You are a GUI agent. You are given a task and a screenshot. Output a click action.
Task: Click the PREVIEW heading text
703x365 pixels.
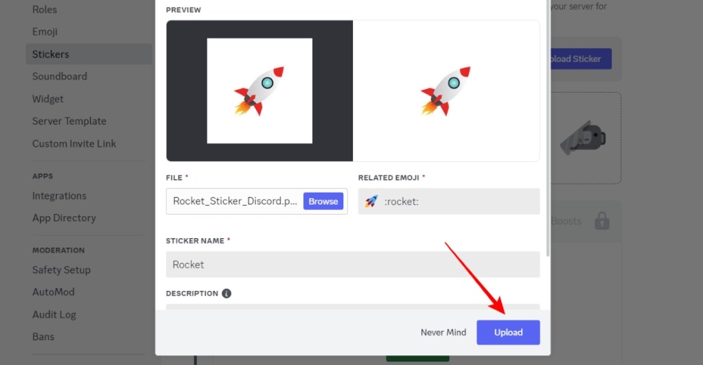(x=183, y=10)
